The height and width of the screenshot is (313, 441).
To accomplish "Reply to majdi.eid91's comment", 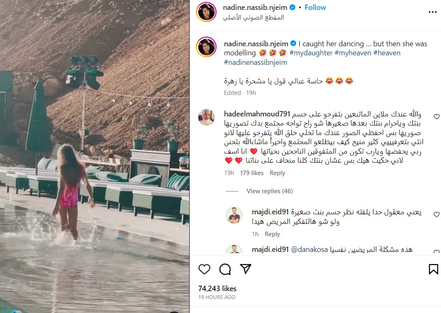I will click(x=272, y=234).
